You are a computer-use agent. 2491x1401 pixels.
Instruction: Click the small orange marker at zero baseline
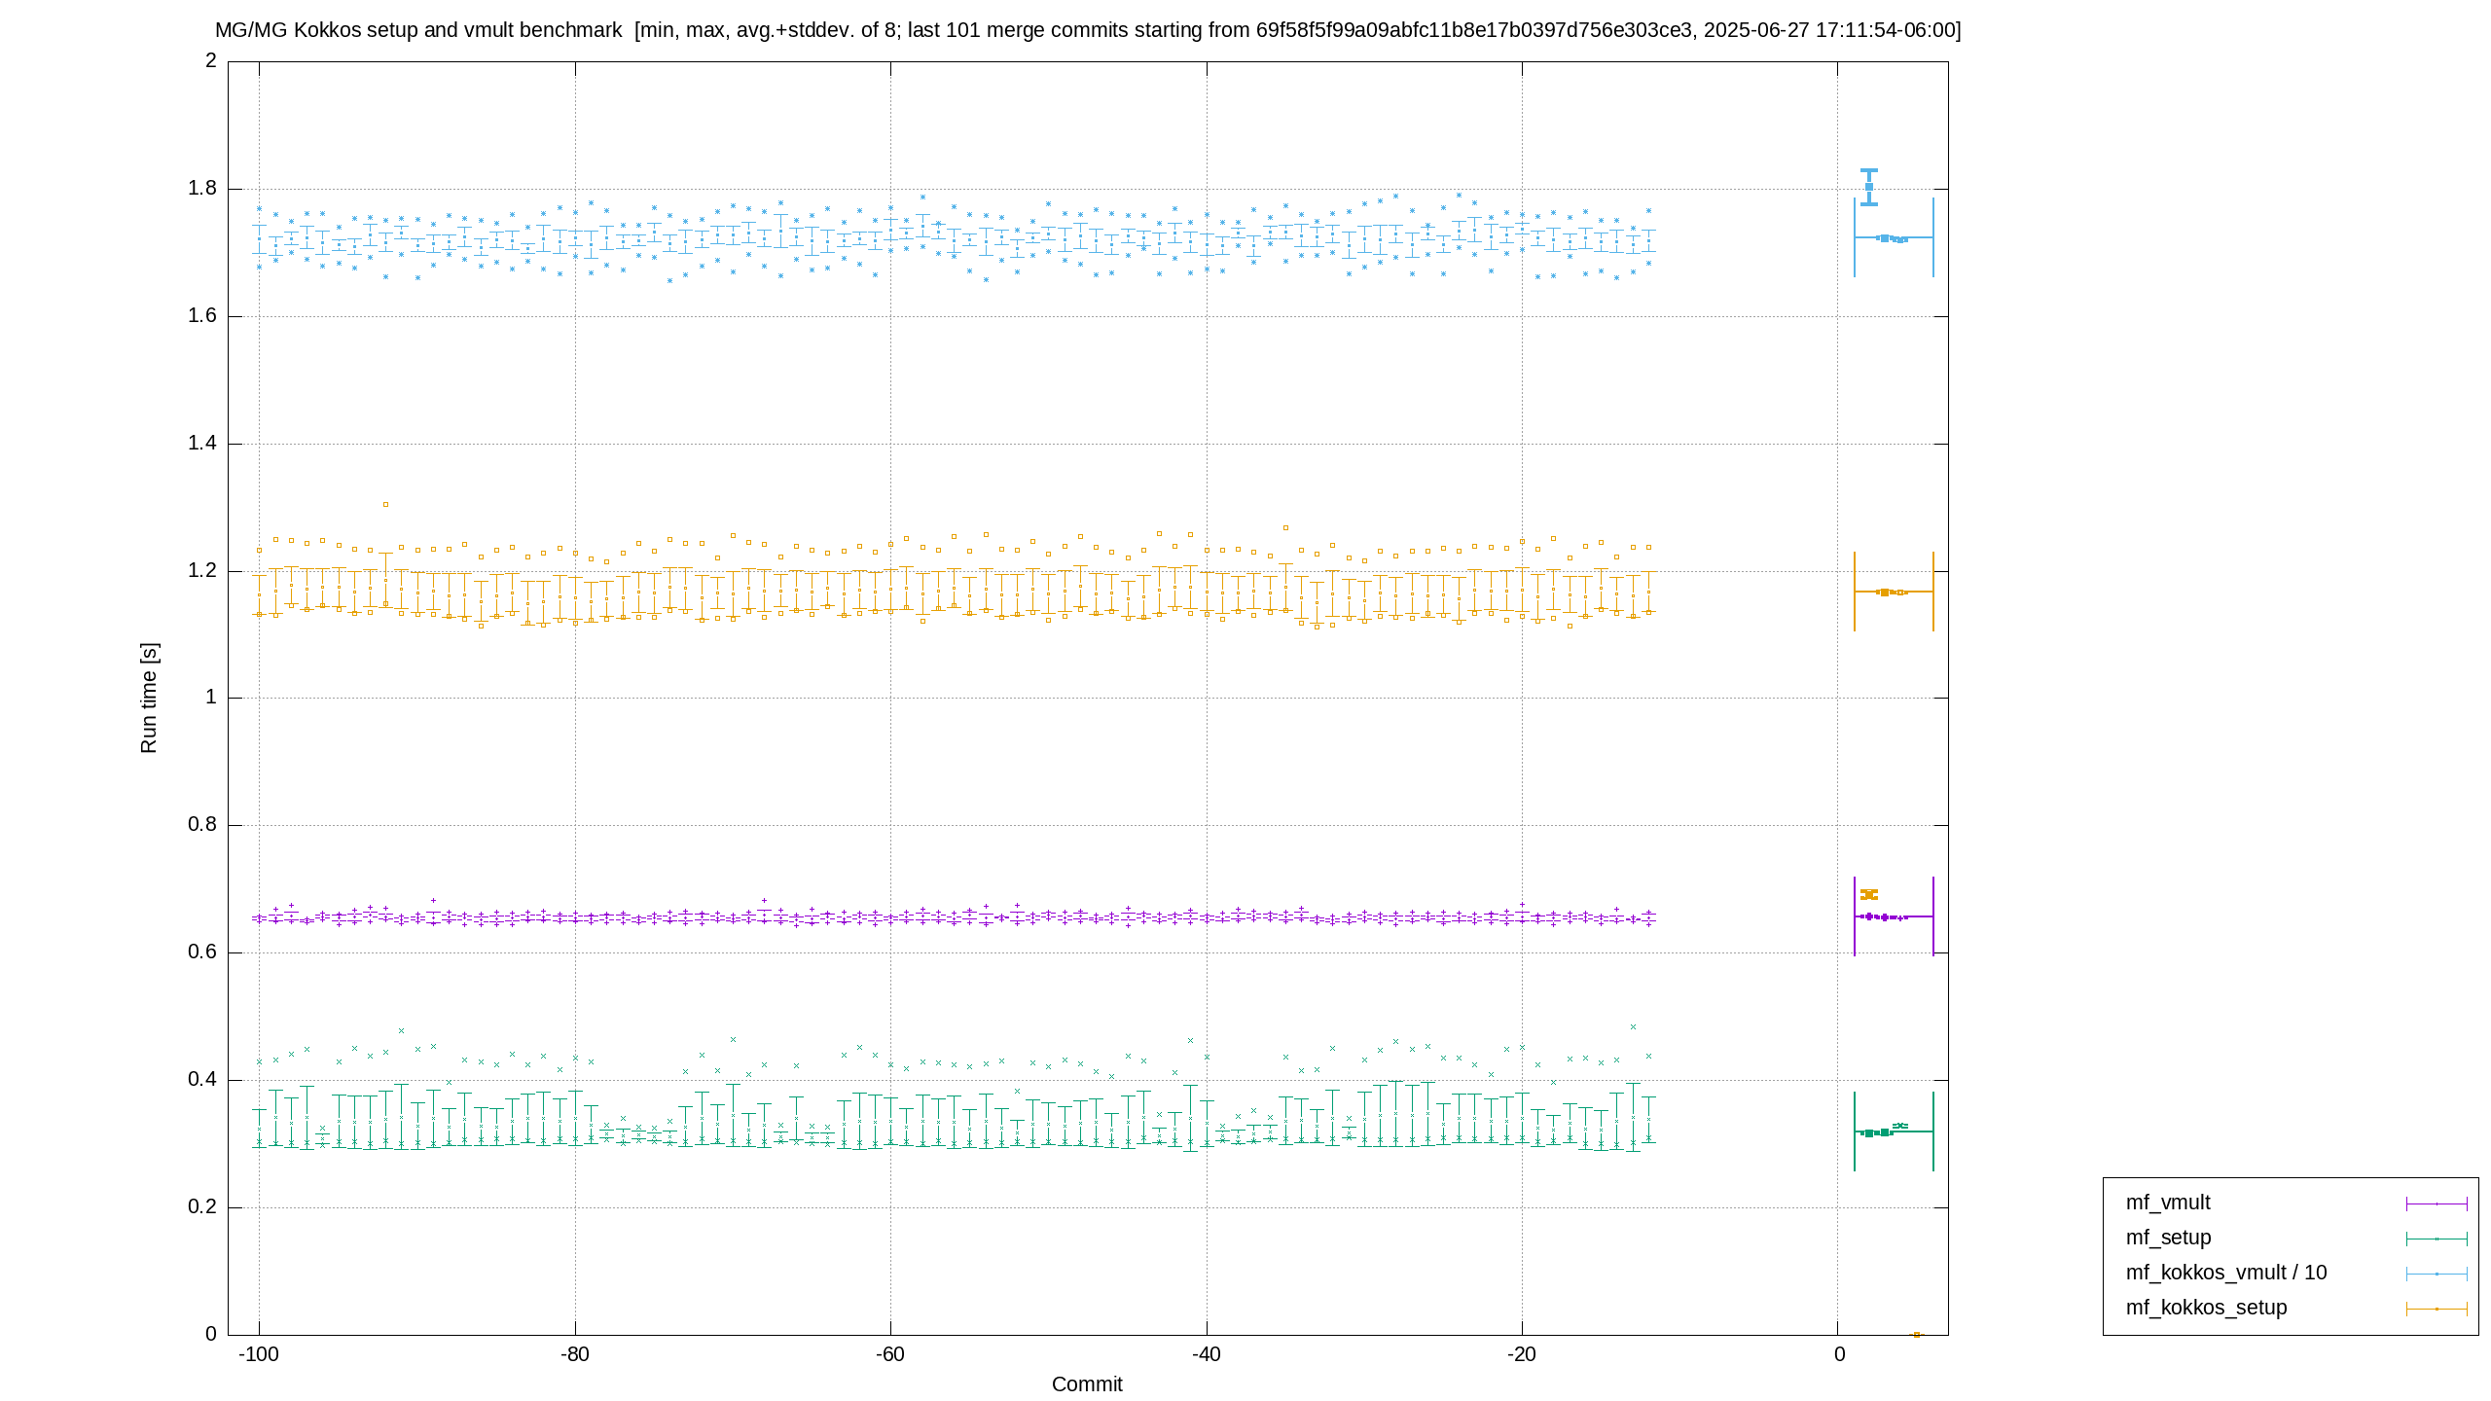(x=1917, y=1335)
